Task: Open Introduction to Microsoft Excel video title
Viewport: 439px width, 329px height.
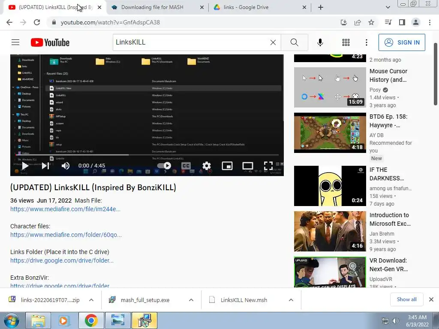Action: coord(390,219)
